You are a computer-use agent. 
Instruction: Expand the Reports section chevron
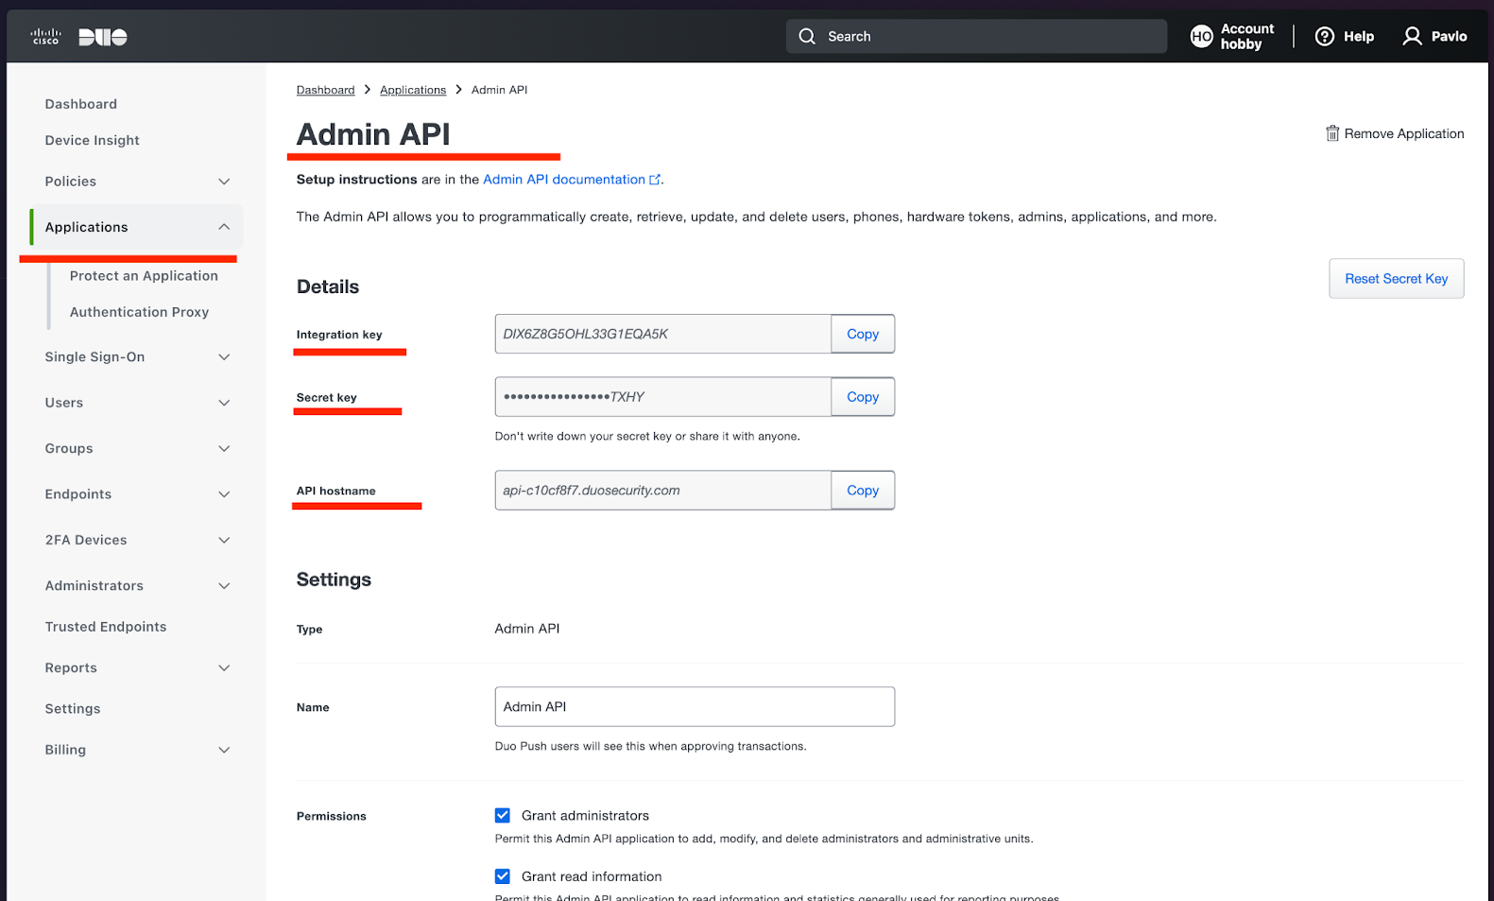point(224,668)
